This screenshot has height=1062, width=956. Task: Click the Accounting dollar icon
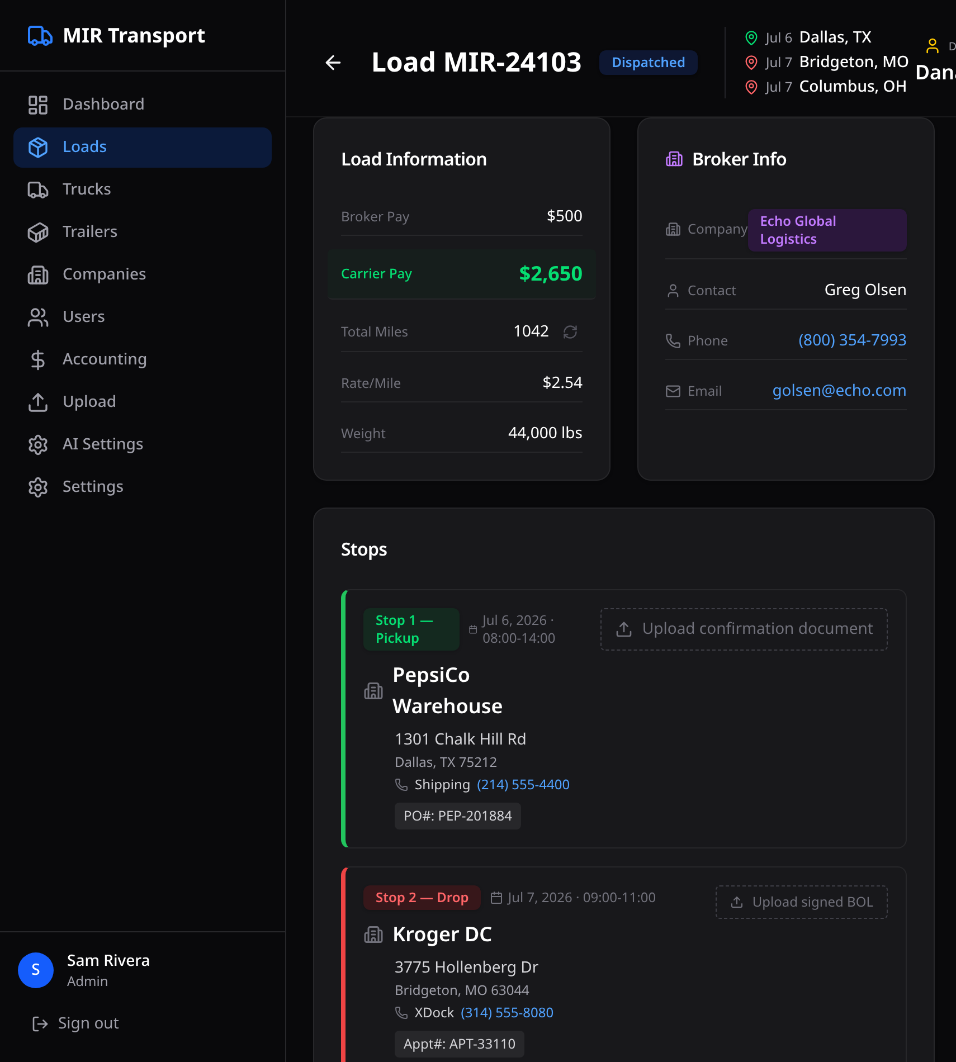pos(38,359)
